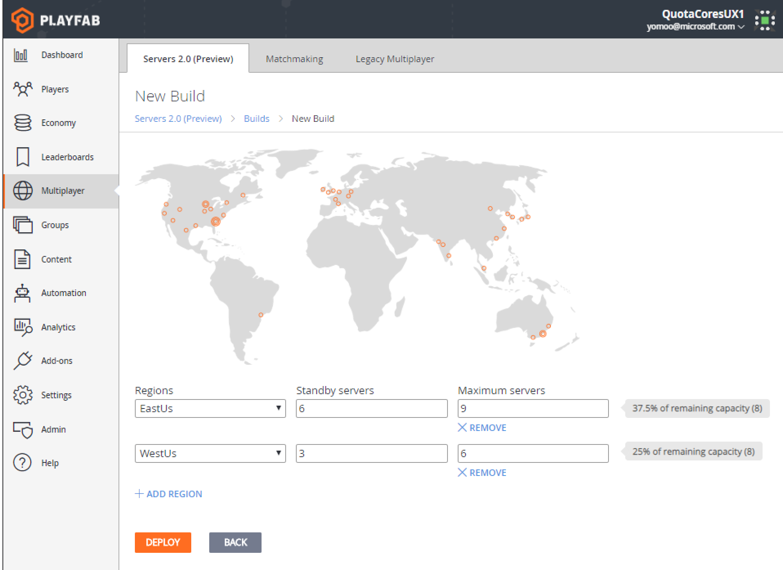
Task: Switch to the Matchmaking tab
Action: click(294, 59)
